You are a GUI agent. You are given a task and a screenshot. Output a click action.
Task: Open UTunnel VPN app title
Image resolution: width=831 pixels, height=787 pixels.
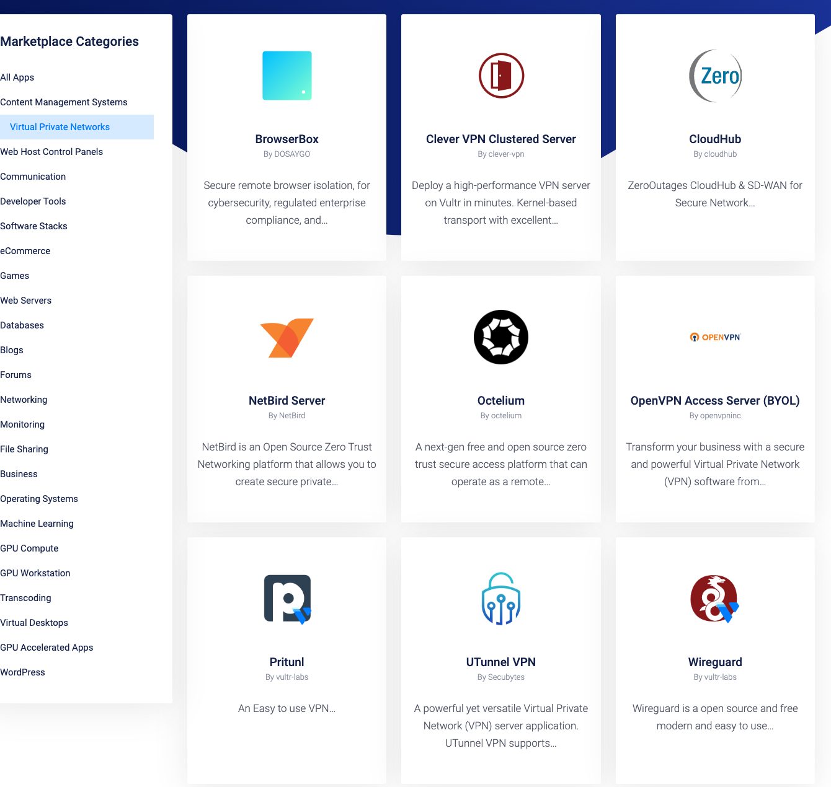click(501, 662)
